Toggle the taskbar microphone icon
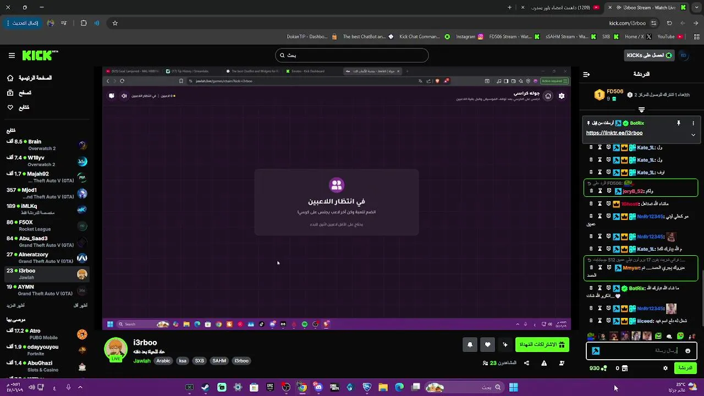The height and width of the screenshot is (396, 704). click(68, 387)
